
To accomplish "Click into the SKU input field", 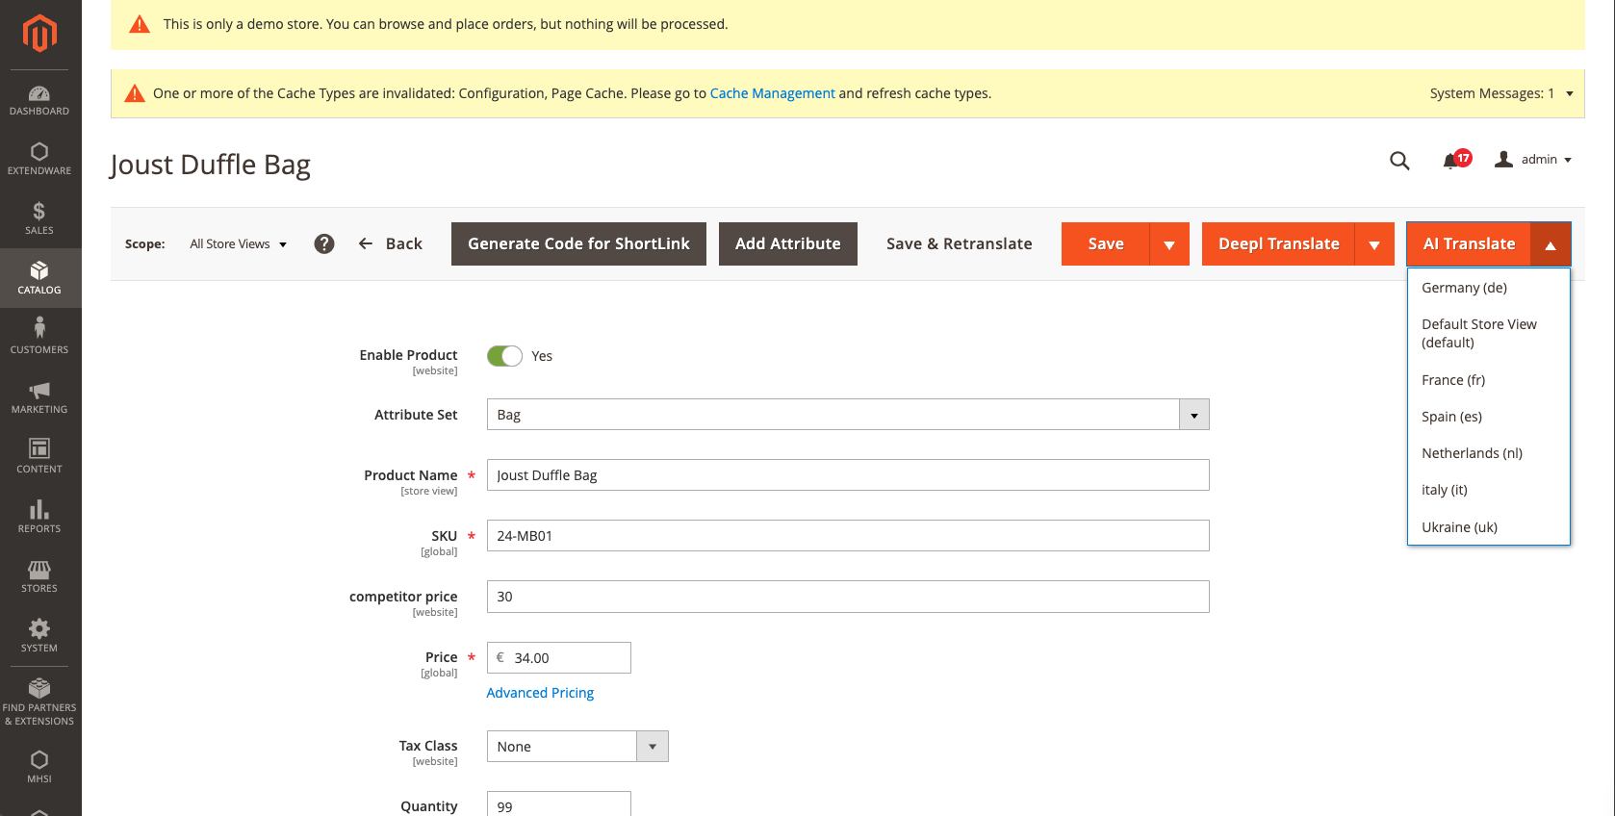I will coord(847,536).
